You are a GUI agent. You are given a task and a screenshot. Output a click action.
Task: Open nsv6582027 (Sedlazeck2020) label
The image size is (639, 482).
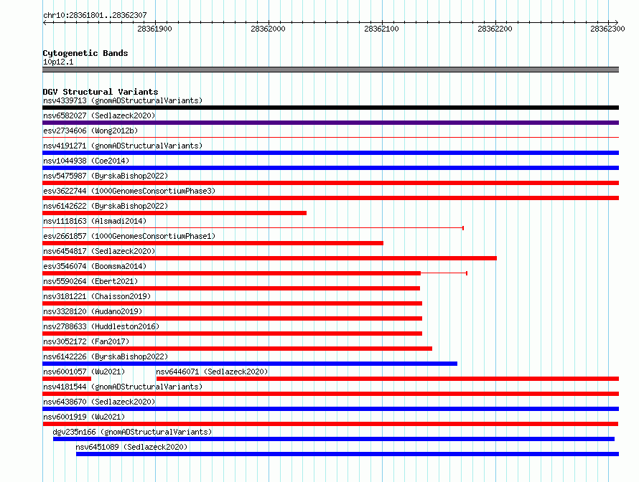point(99,115)
